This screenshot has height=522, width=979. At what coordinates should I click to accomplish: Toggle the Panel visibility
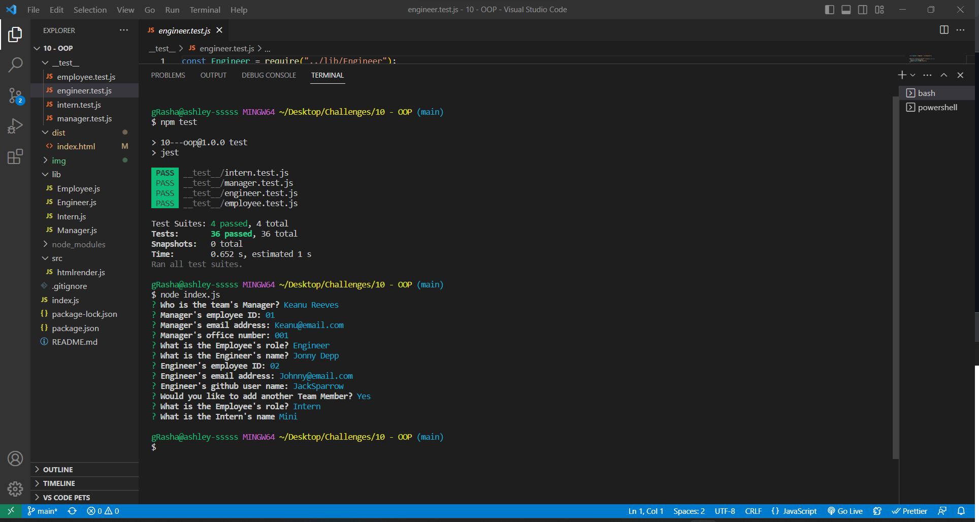pos(845,9)
